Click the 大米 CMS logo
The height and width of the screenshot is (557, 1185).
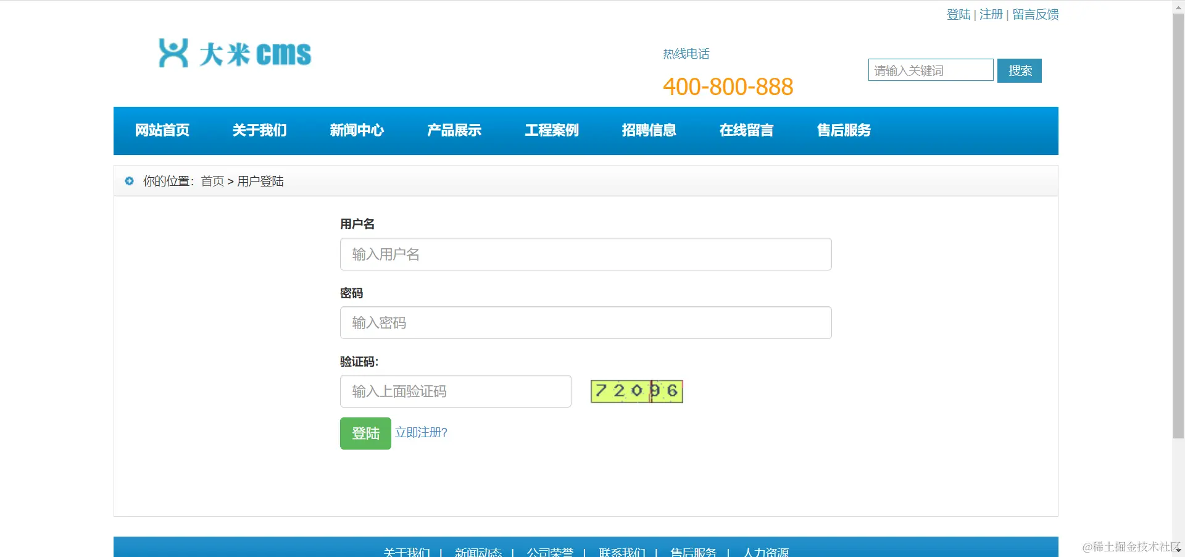pos(235,53)
